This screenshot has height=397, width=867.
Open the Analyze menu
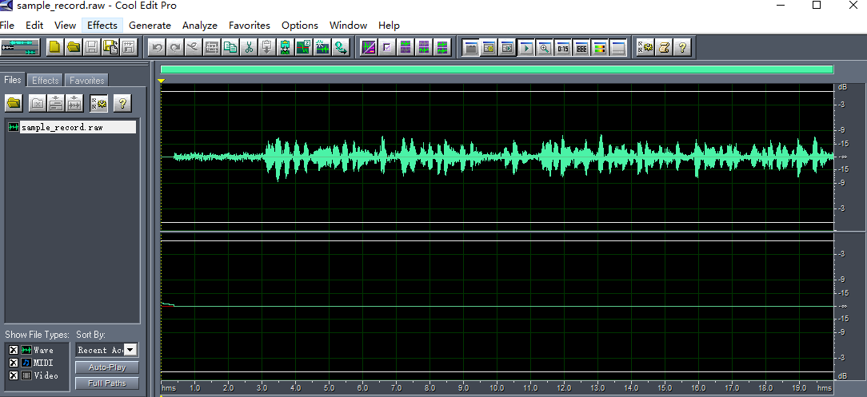tap(200, 25)
